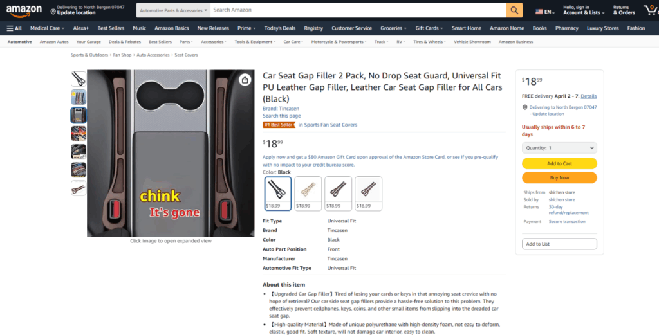Expand the Account & Lists menu
The width and height of the screenshot is (659, 335).
tap(584, 10)
